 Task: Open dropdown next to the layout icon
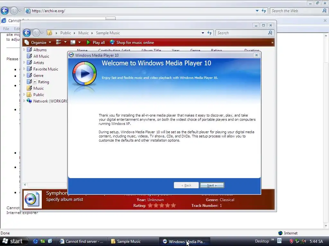pos(79,42)
